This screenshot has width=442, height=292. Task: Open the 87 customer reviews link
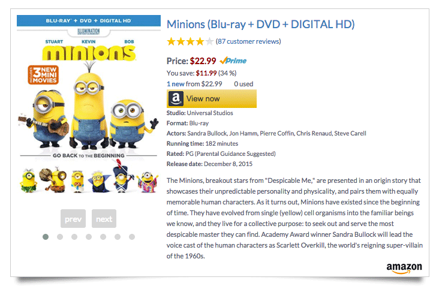(x=248, y=41)
